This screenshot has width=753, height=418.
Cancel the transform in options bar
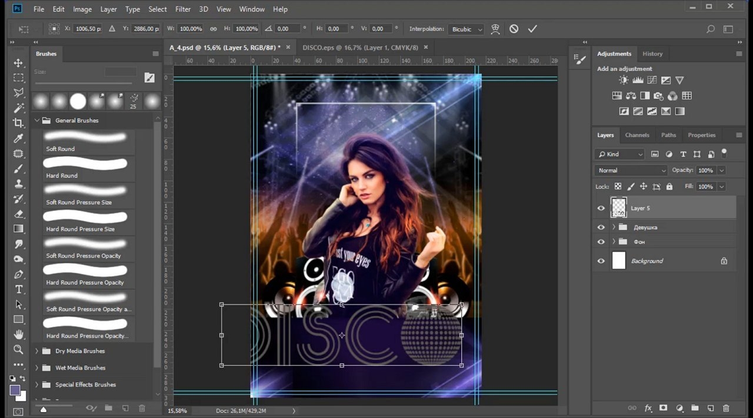(514, 29)
